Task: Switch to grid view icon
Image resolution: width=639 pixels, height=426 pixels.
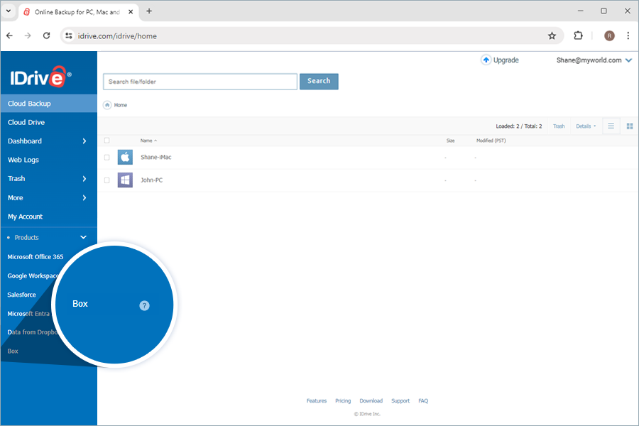Action: point(630,126)
